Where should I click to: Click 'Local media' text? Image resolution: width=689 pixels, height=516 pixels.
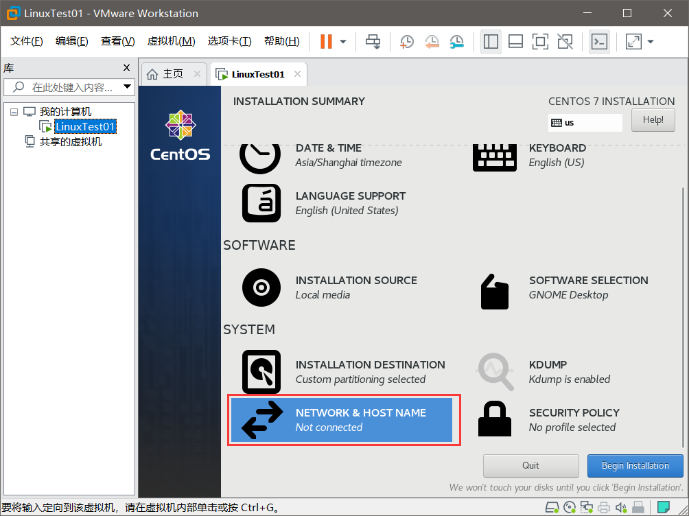pos(323,295)
